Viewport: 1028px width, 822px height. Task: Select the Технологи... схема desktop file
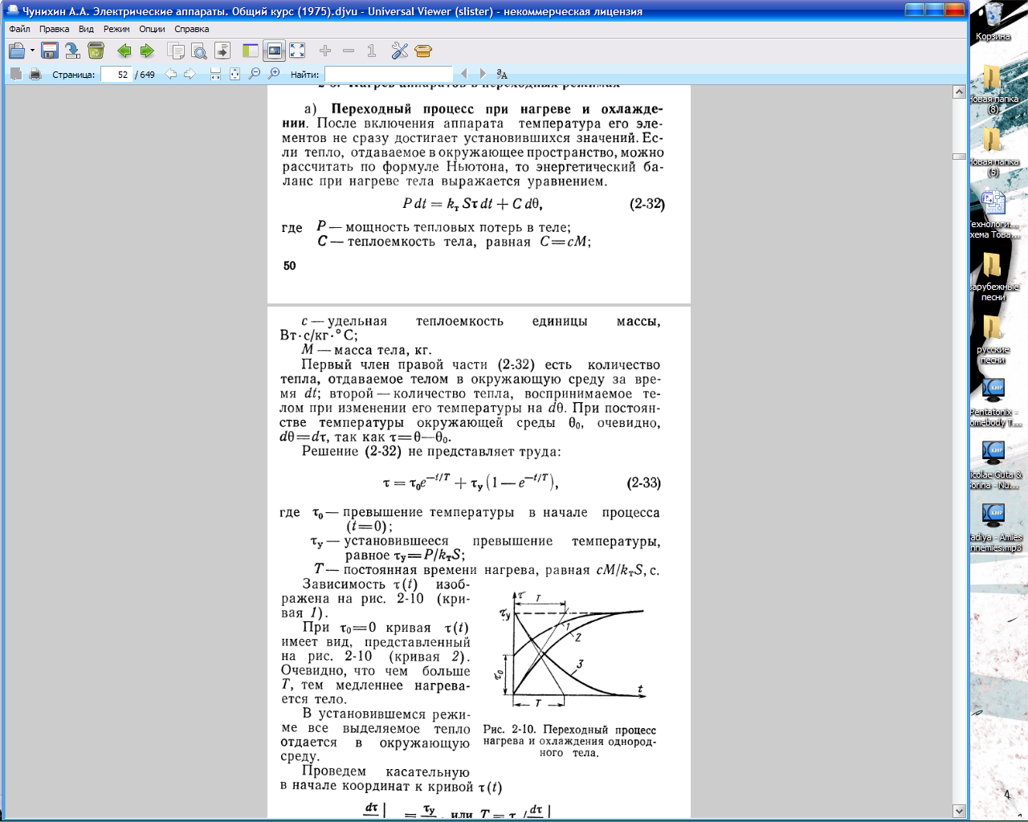click(994, 214)
